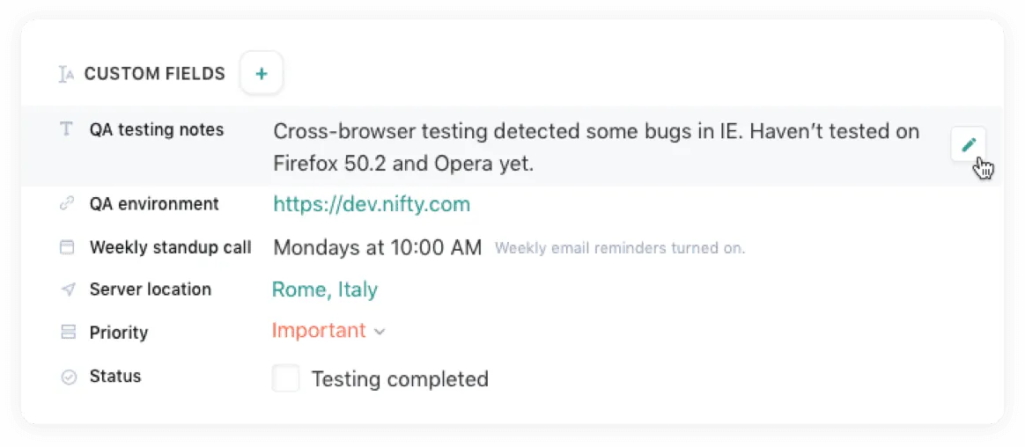The width and height of the screenshot is (1025, 447).
Task: Select the Weekly standup call field label
Action: click(x=170, y=247)
